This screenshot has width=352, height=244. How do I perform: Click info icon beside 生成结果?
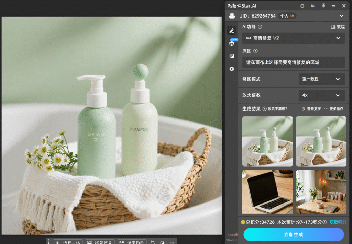click(x=264, y=109)
